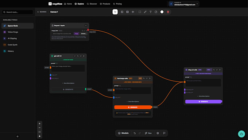The height and width of the screenshot is (140, 248).
Task: Click the purple button in Request Inputs node
Action: (76, 33)
